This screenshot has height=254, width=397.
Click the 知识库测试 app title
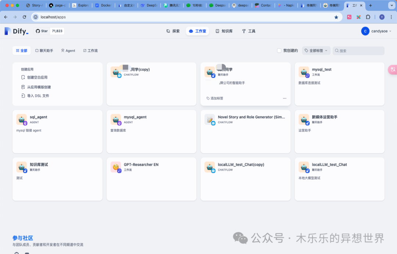[x=39, y=164]
